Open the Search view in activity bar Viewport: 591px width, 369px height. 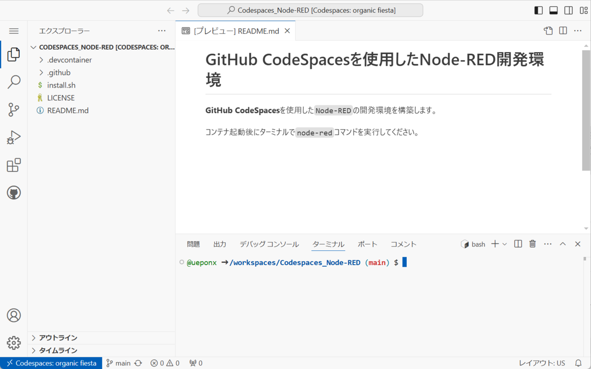14,82
